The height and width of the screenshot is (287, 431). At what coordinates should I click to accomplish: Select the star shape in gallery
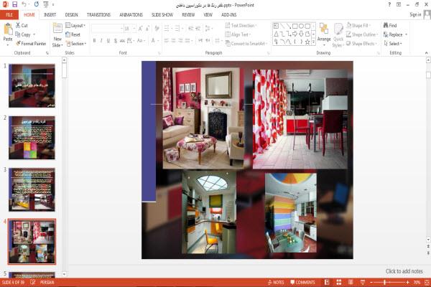click(x=307, y=42)
